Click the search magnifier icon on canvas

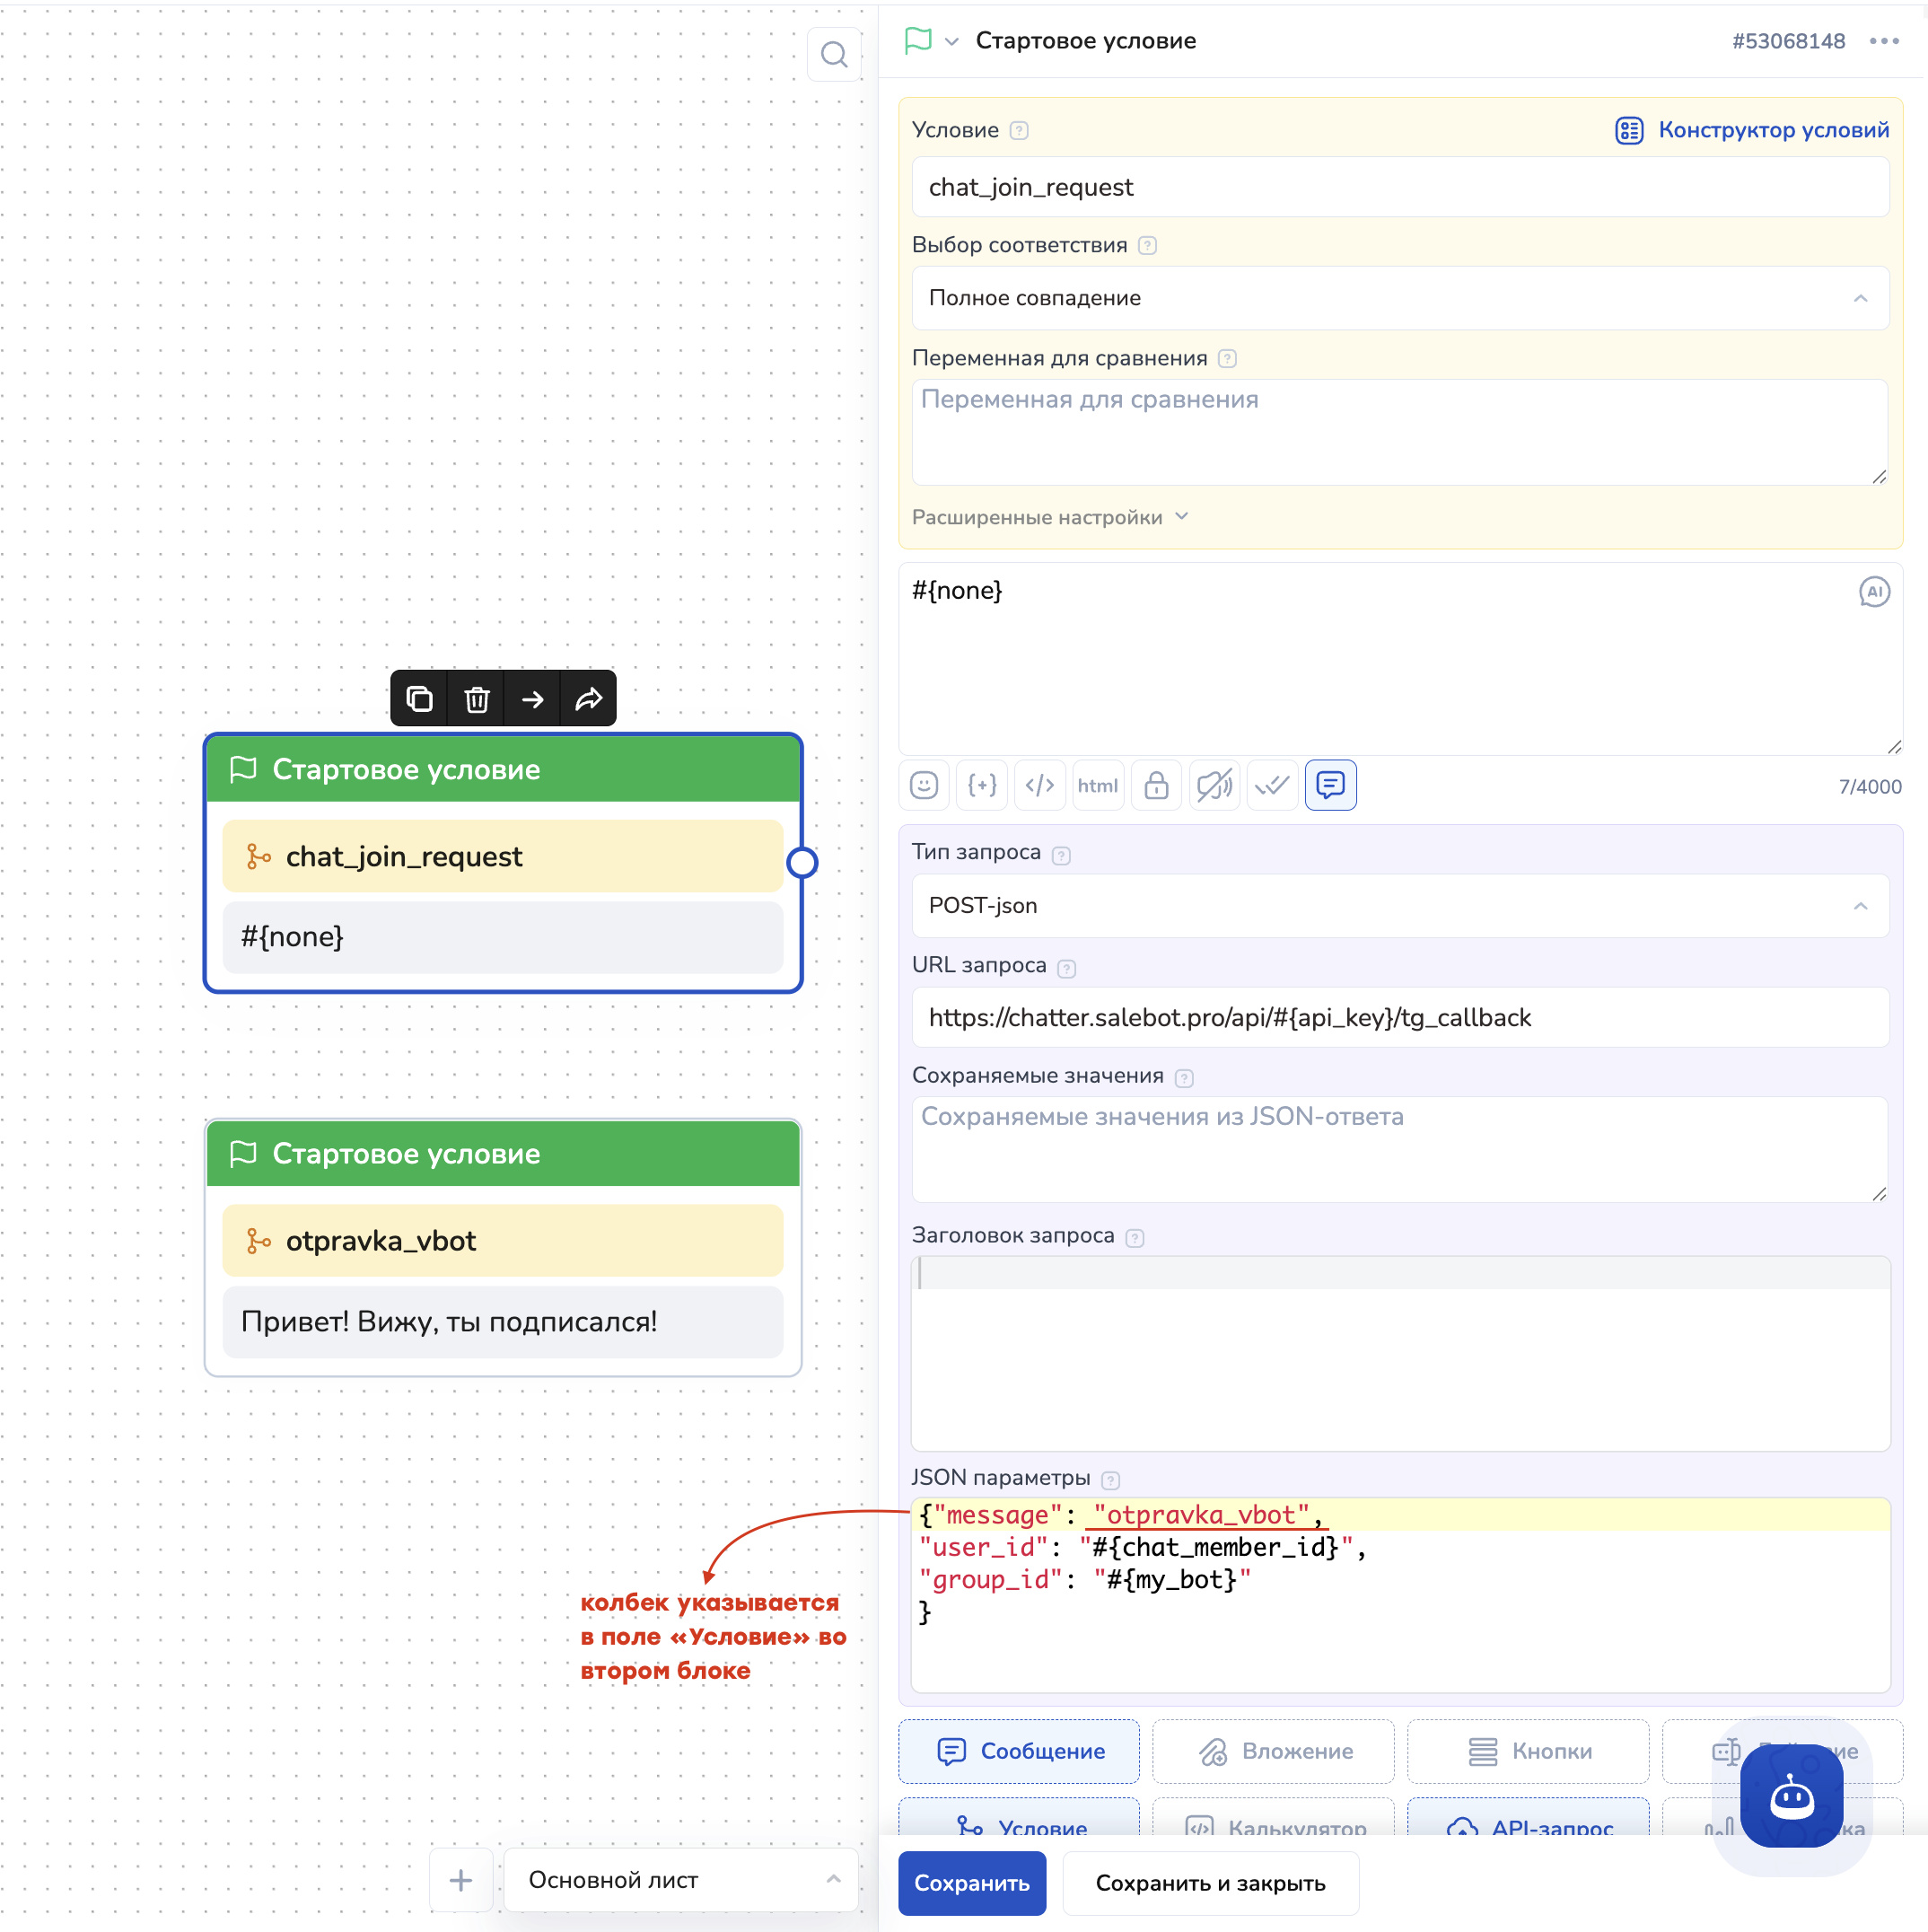[833, 54]
